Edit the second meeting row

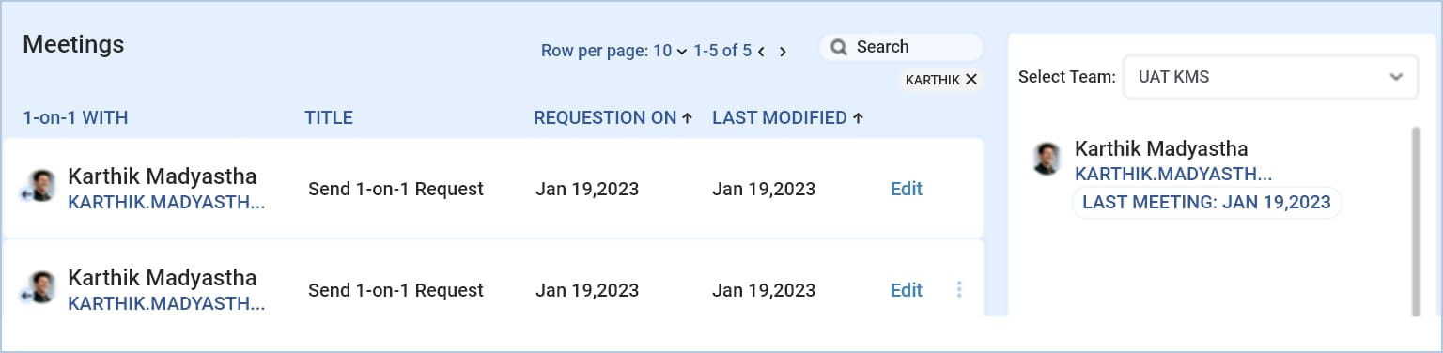pos(907,290)
